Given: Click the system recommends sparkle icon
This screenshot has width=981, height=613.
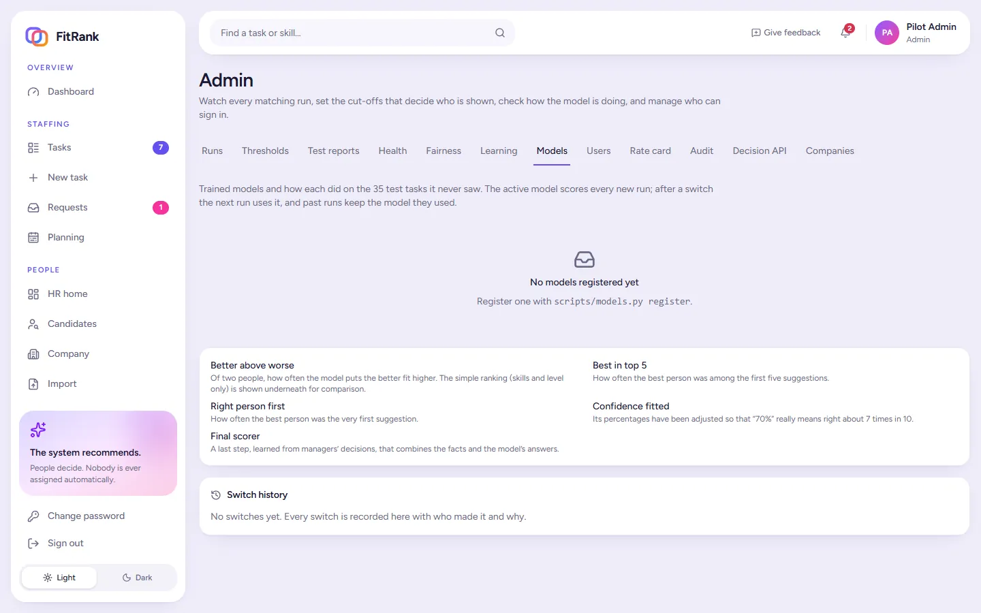Looking at the screenshot, I should [38, 430].
